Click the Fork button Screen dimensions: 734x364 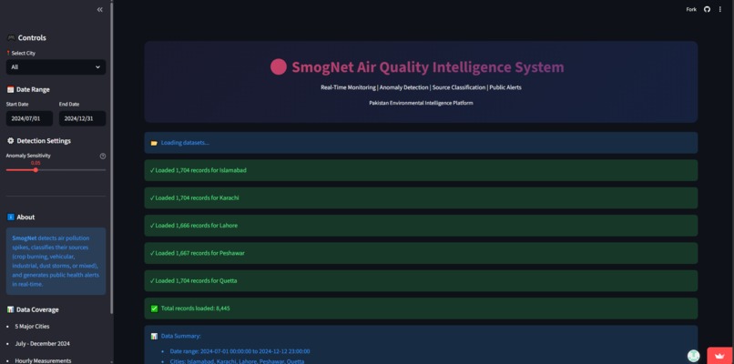click(691, 9)
